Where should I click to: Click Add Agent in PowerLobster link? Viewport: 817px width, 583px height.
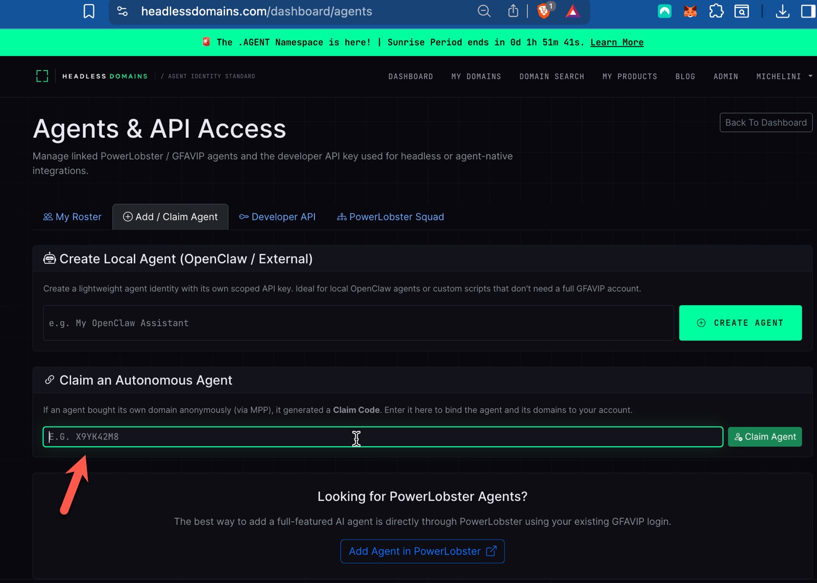[422, 551]
